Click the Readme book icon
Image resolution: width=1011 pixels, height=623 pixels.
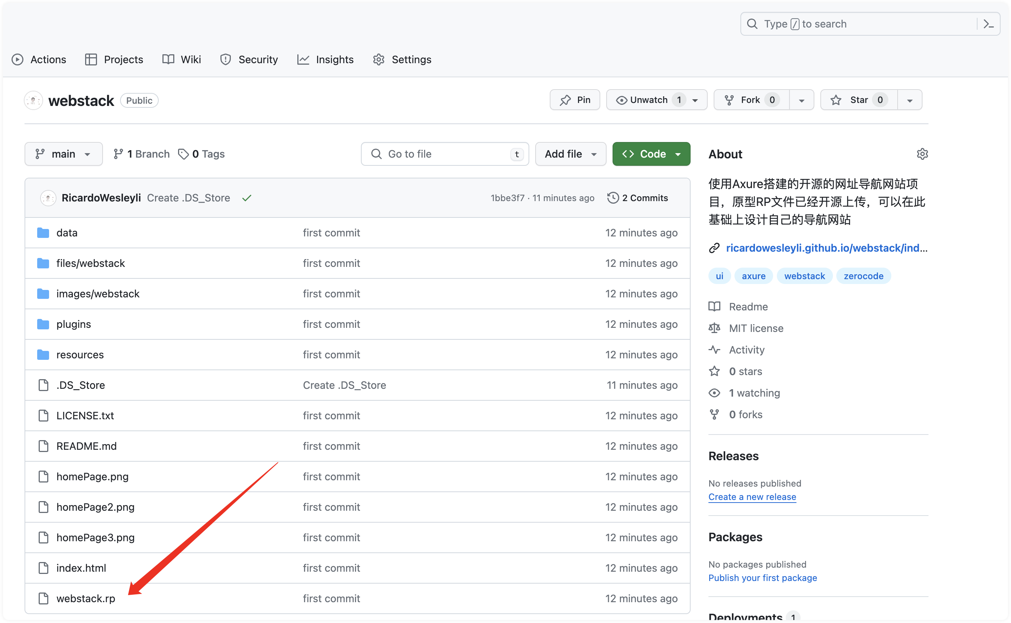pos(714,307)
